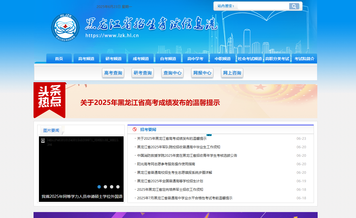Click the broken image icon in slideshow
This screenshot has height=218, width=356.
click(43, 140)
